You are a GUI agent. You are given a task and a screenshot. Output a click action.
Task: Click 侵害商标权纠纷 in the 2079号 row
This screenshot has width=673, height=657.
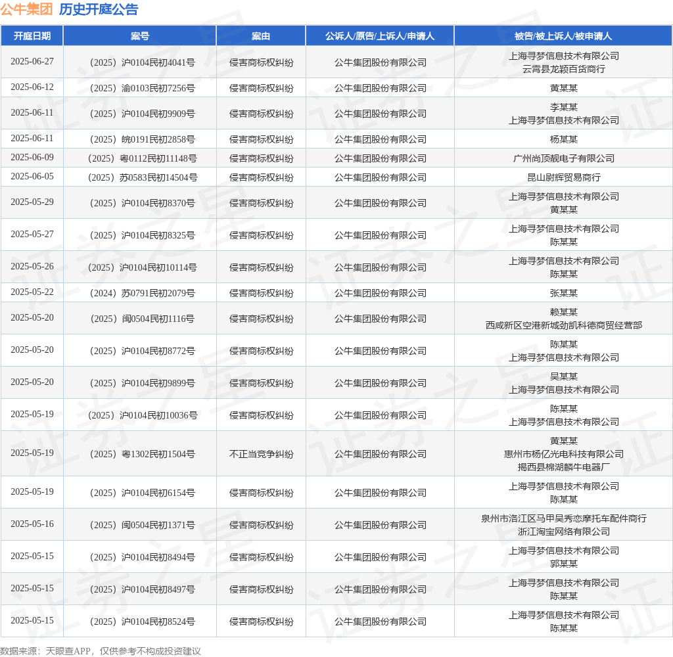[262, 294]
